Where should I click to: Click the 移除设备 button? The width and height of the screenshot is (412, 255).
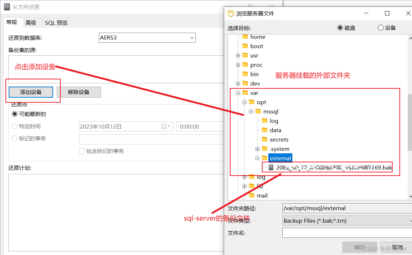(79, 92)
